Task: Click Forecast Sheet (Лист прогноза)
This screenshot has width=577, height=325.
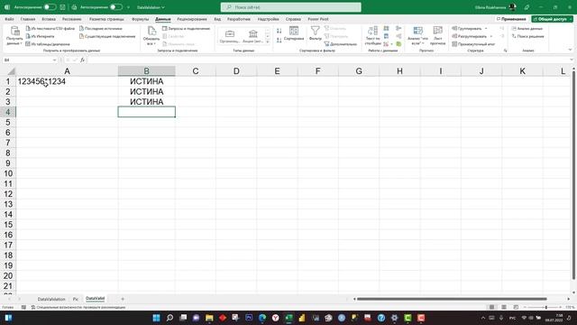Action: pos(437,36)
